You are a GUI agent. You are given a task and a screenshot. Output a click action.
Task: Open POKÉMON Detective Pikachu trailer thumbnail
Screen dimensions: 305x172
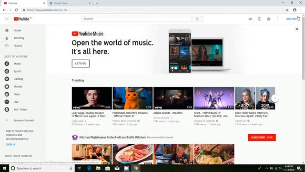click(x=132, y=98)
